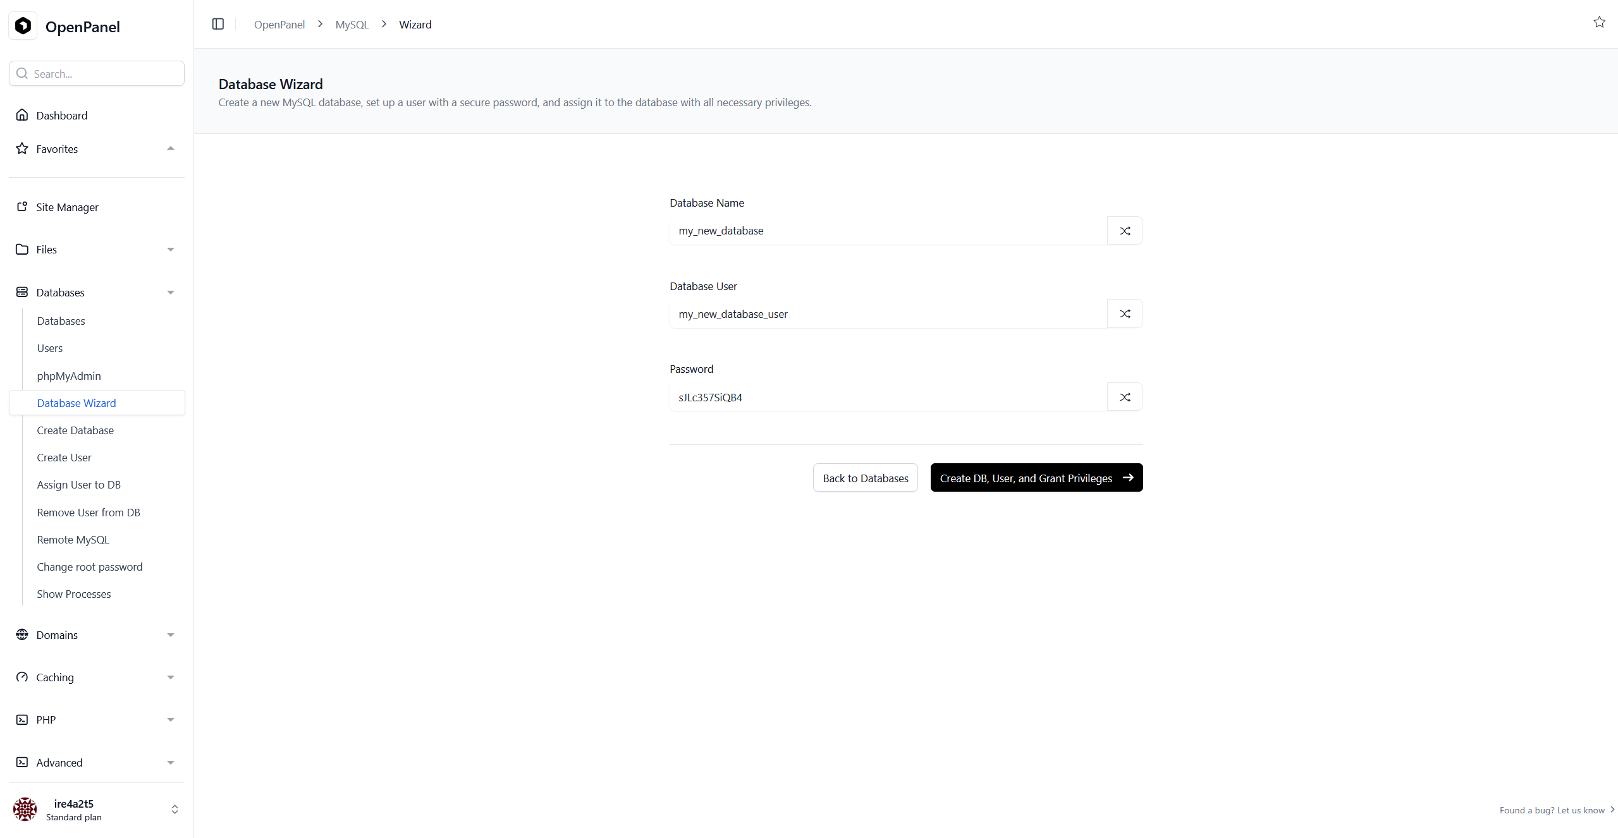Collapse the Favorites section
The width and height of the screenshot is (1618, 838).
(x=170, y=149)
